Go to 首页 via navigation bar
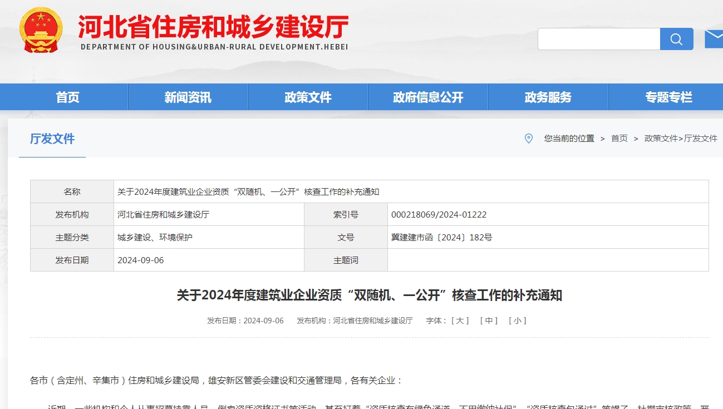 coord(67,97)
